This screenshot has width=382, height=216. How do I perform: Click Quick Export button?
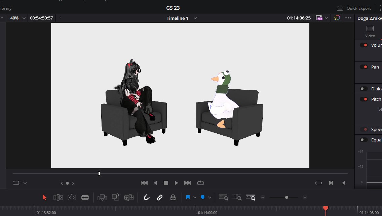pos(354,8)
